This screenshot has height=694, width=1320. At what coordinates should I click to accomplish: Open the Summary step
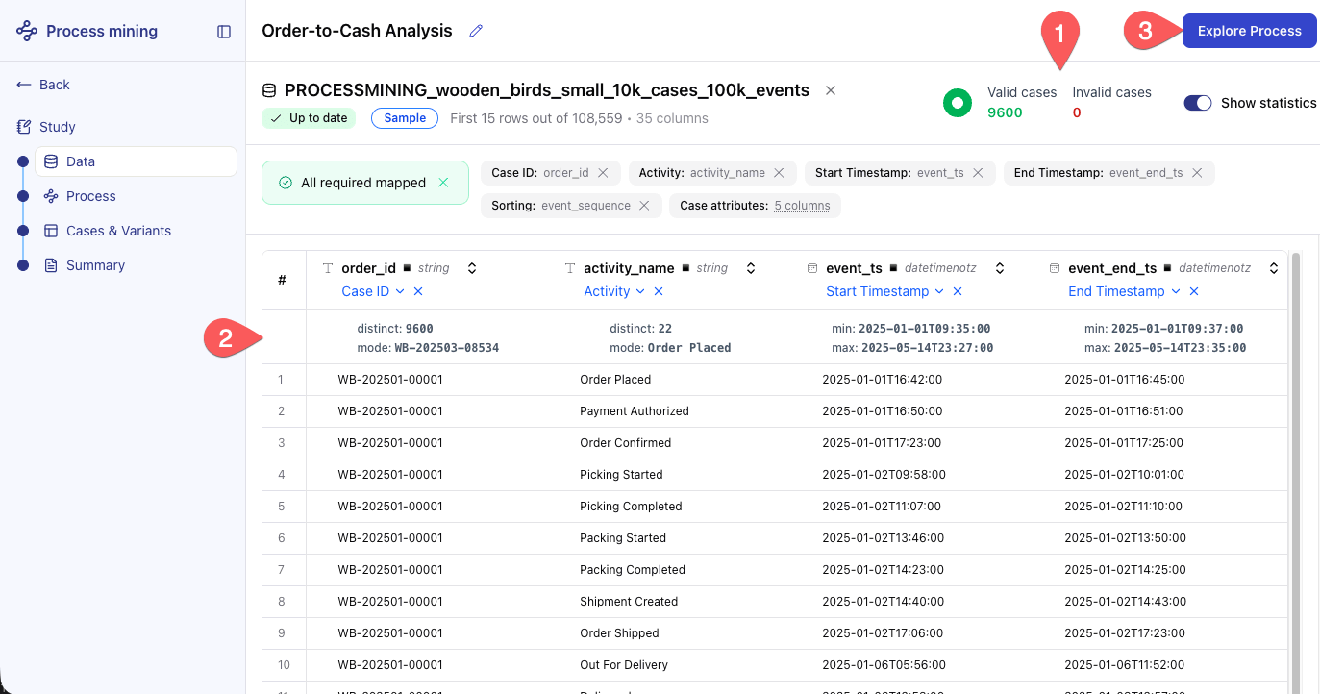(95, 265)
